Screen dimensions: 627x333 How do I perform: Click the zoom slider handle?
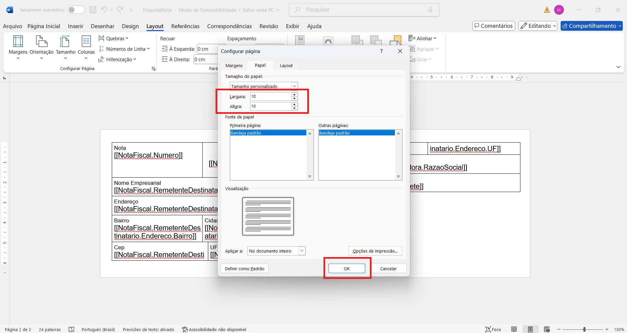point(584,329)
